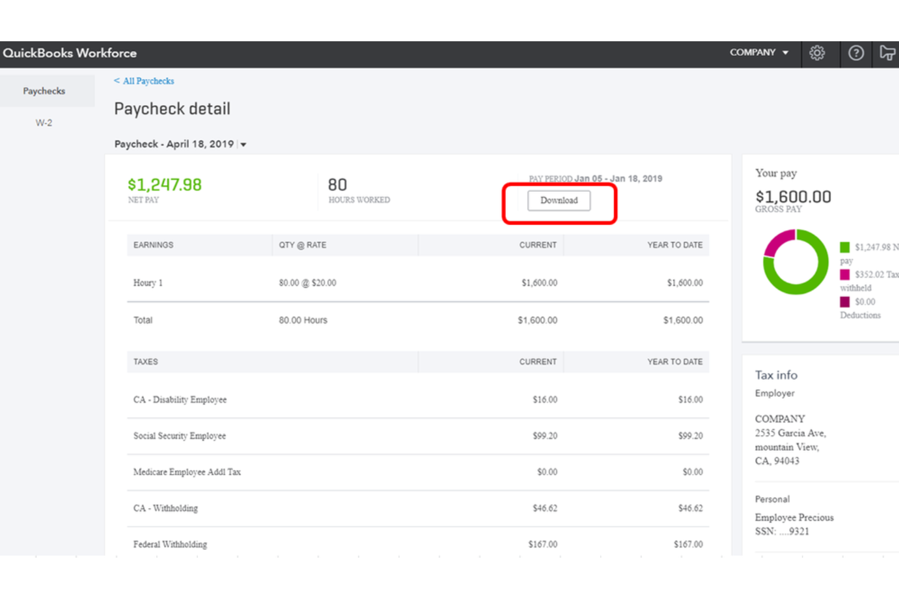This screenshot has height=599, width=899.
Task: Click the feedback flag icon in header
Action: (887, 53)
